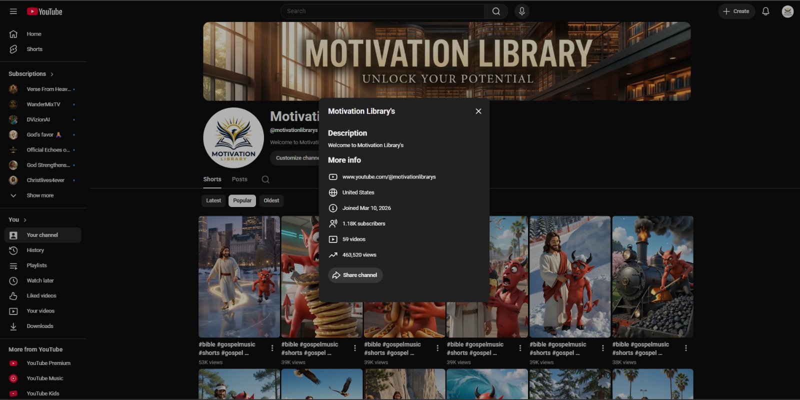The width and height of the screenshot is (800, 400).
Task: Open the Jesus ice skating short thumbnail
Action: [x=239, y=276]
